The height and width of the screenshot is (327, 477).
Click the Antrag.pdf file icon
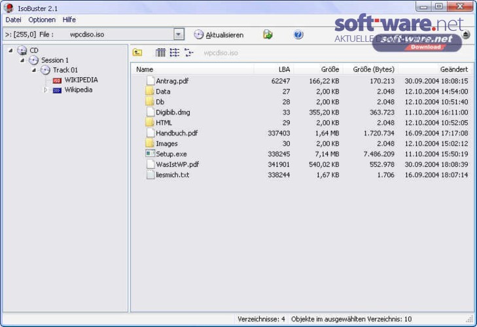[x=150, y=80]
